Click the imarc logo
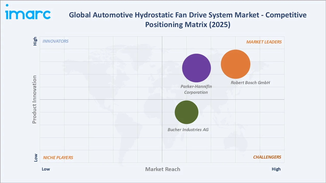This screenshot has width=326, height=183. point(28,12)
